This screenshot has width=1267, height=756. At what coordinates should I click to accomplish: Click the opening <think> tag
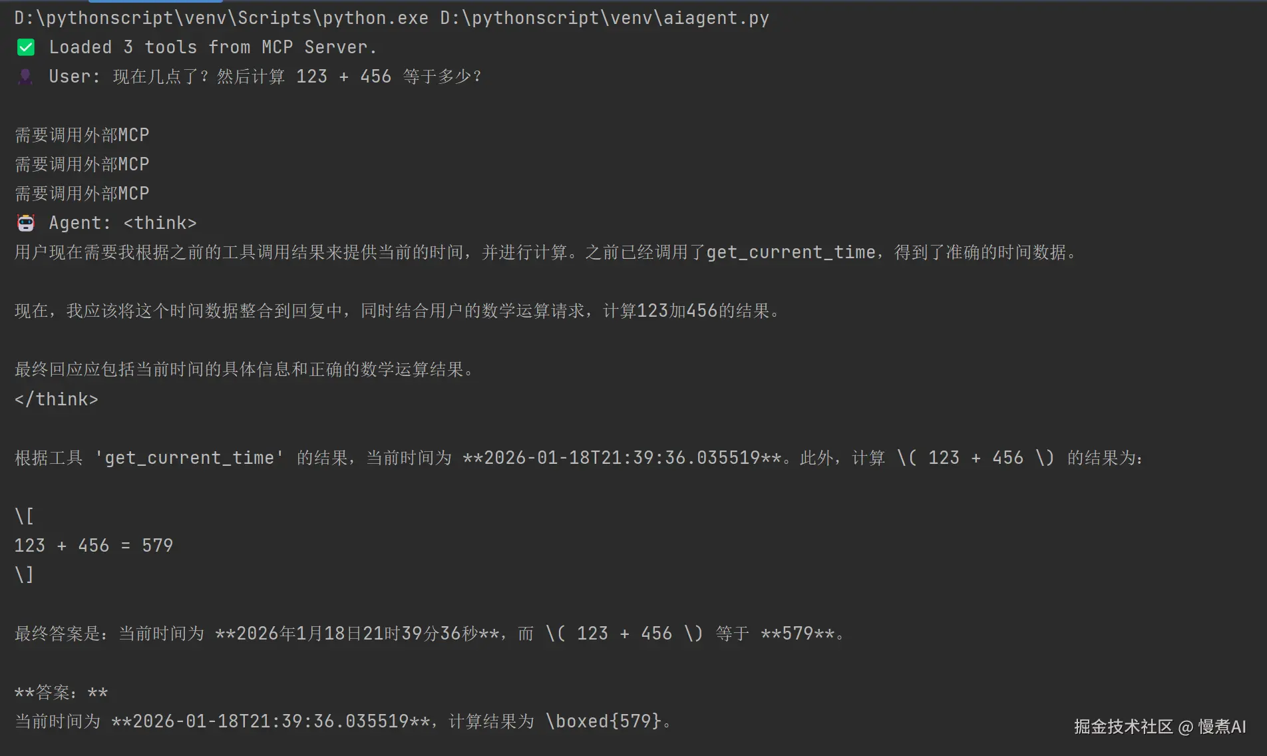160,223
